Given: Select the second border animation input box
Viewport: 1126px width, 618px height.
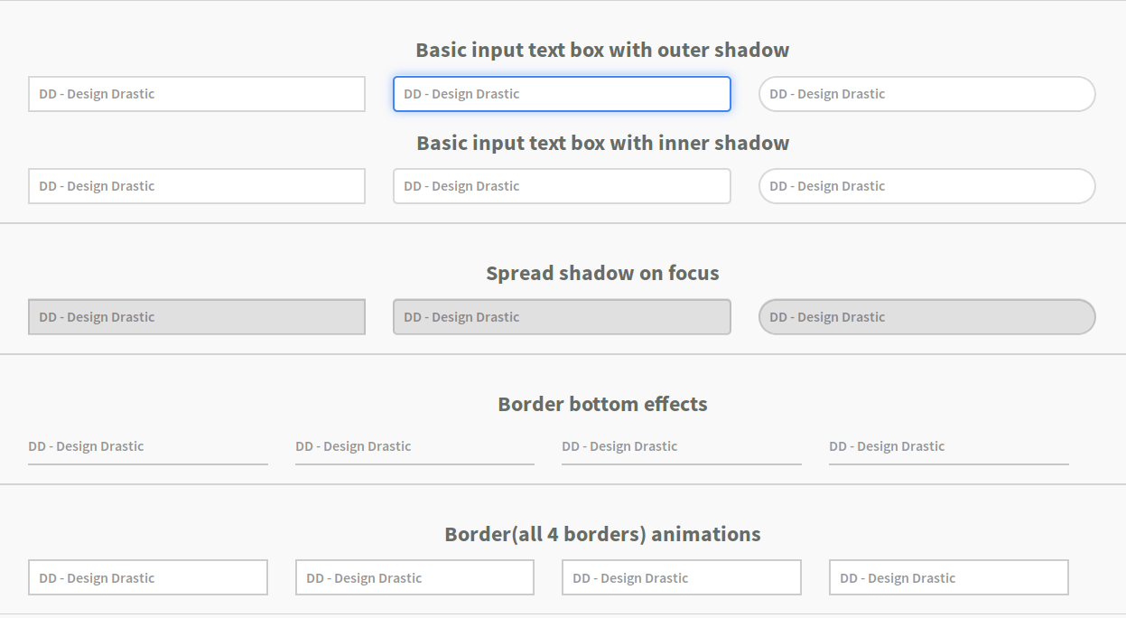Looking at the screenshot, I should pyautogui.click(x=414, y=577).
